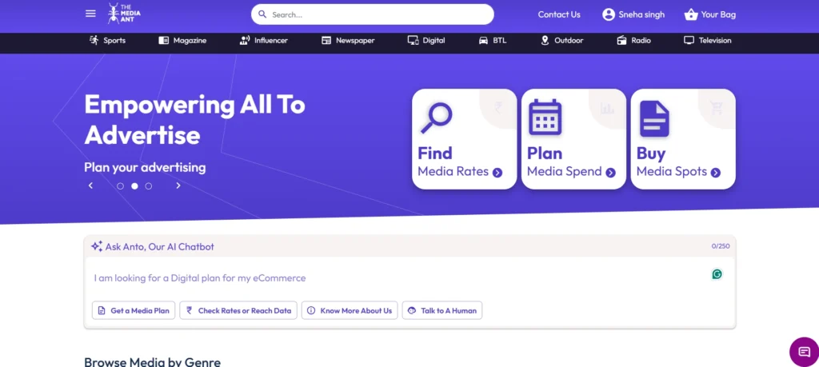Click the search magnifier icon

262,14
